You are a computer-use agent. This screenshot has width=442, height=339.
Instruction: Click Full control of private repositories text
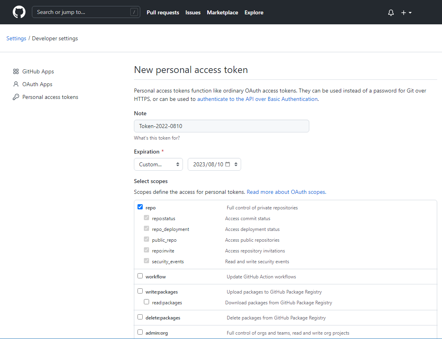click(262, 208)
